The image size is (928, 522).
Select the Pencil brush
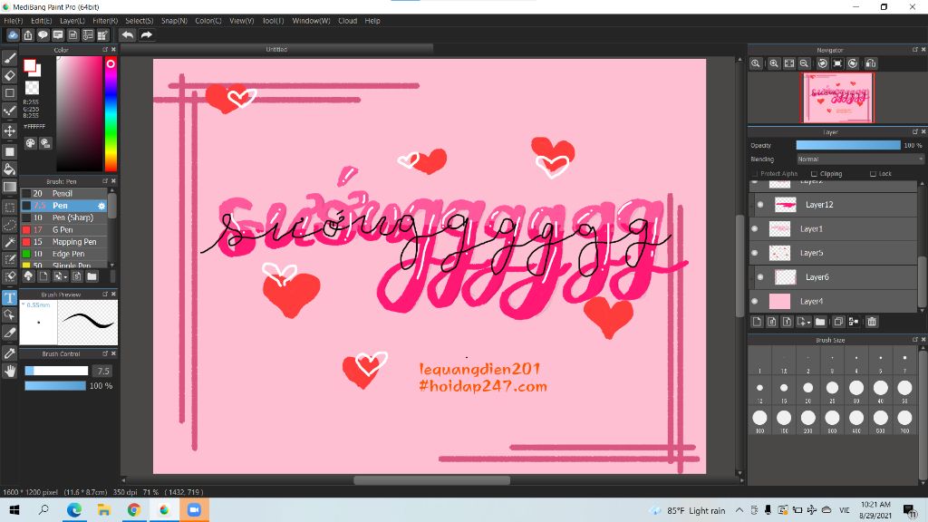(64, 194)
